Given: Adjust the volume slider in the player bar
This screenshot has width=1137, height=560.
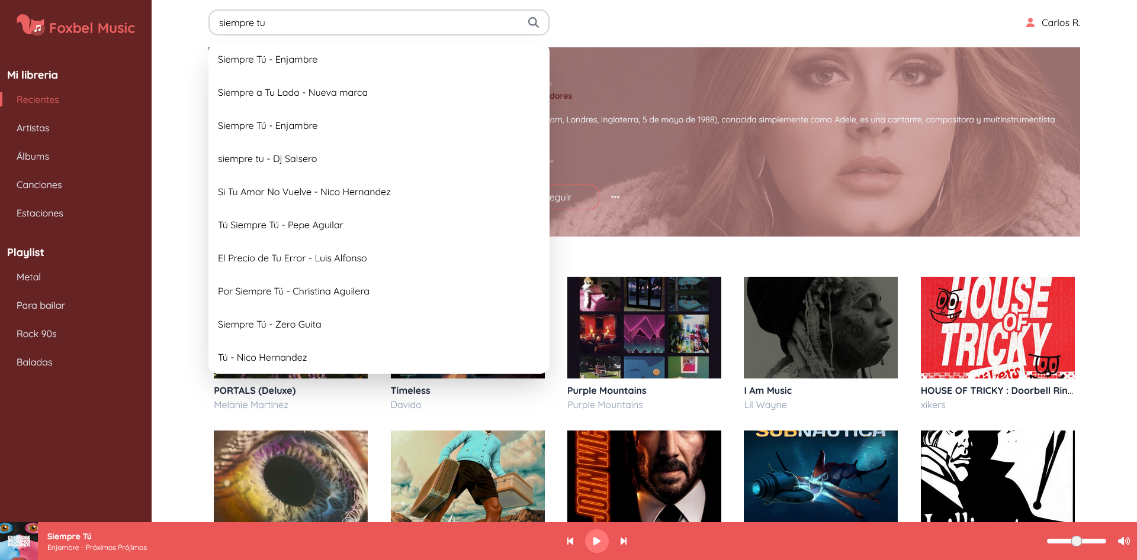Looking at the screenshot, I should pyautogui.click(x=1076, y=540).
